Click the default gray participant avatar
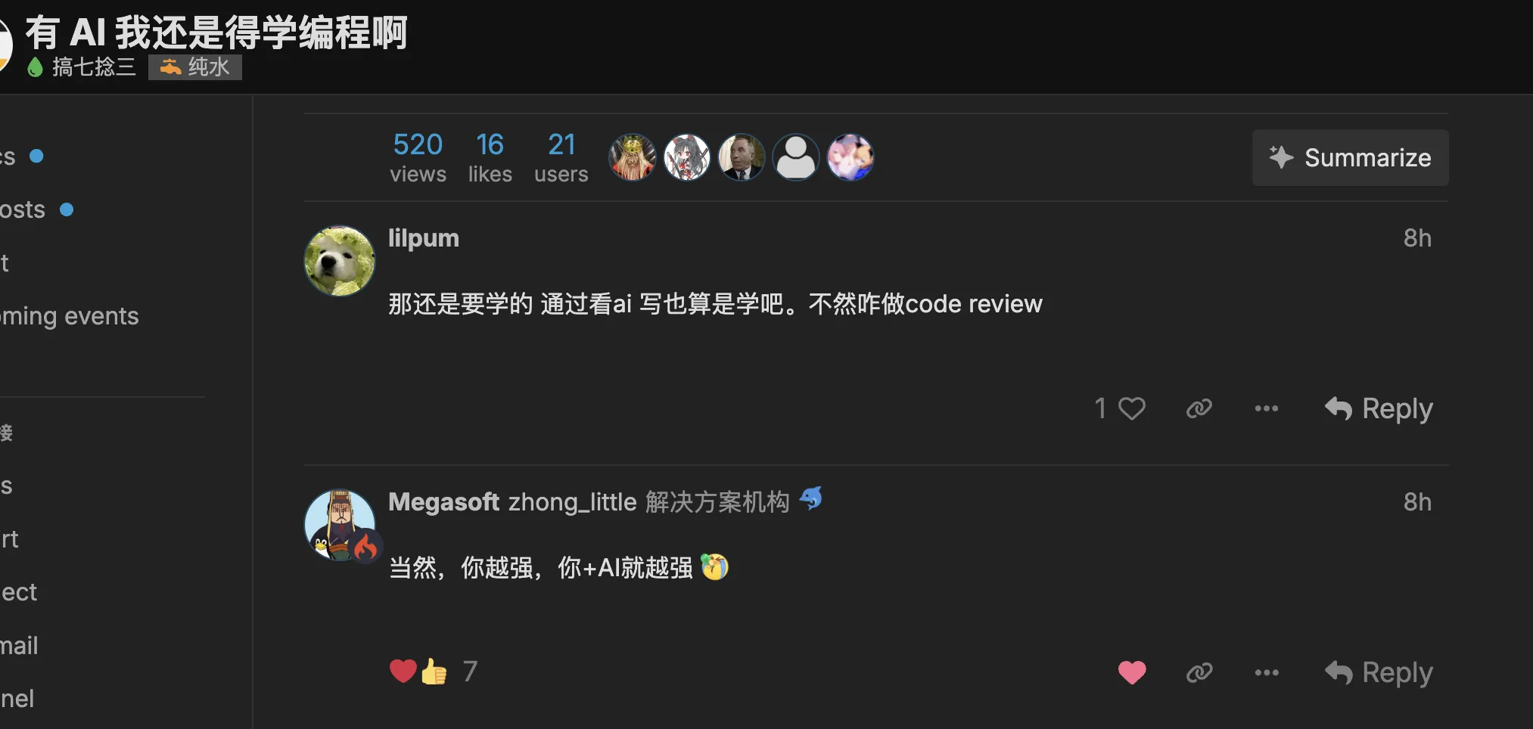The height and width of the screenshot is (729, 1533). (x=795, y=157)
